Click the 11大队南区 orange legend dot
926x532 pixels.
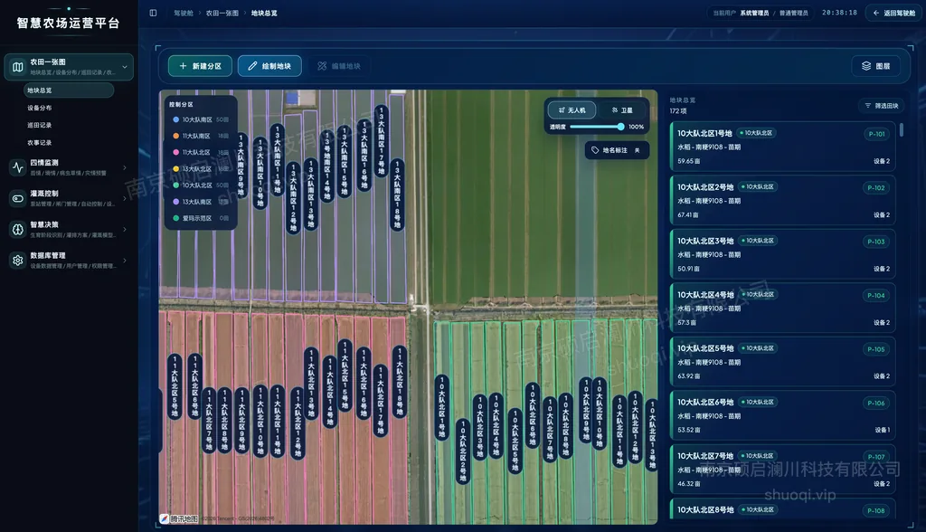(x=176, y=136)
